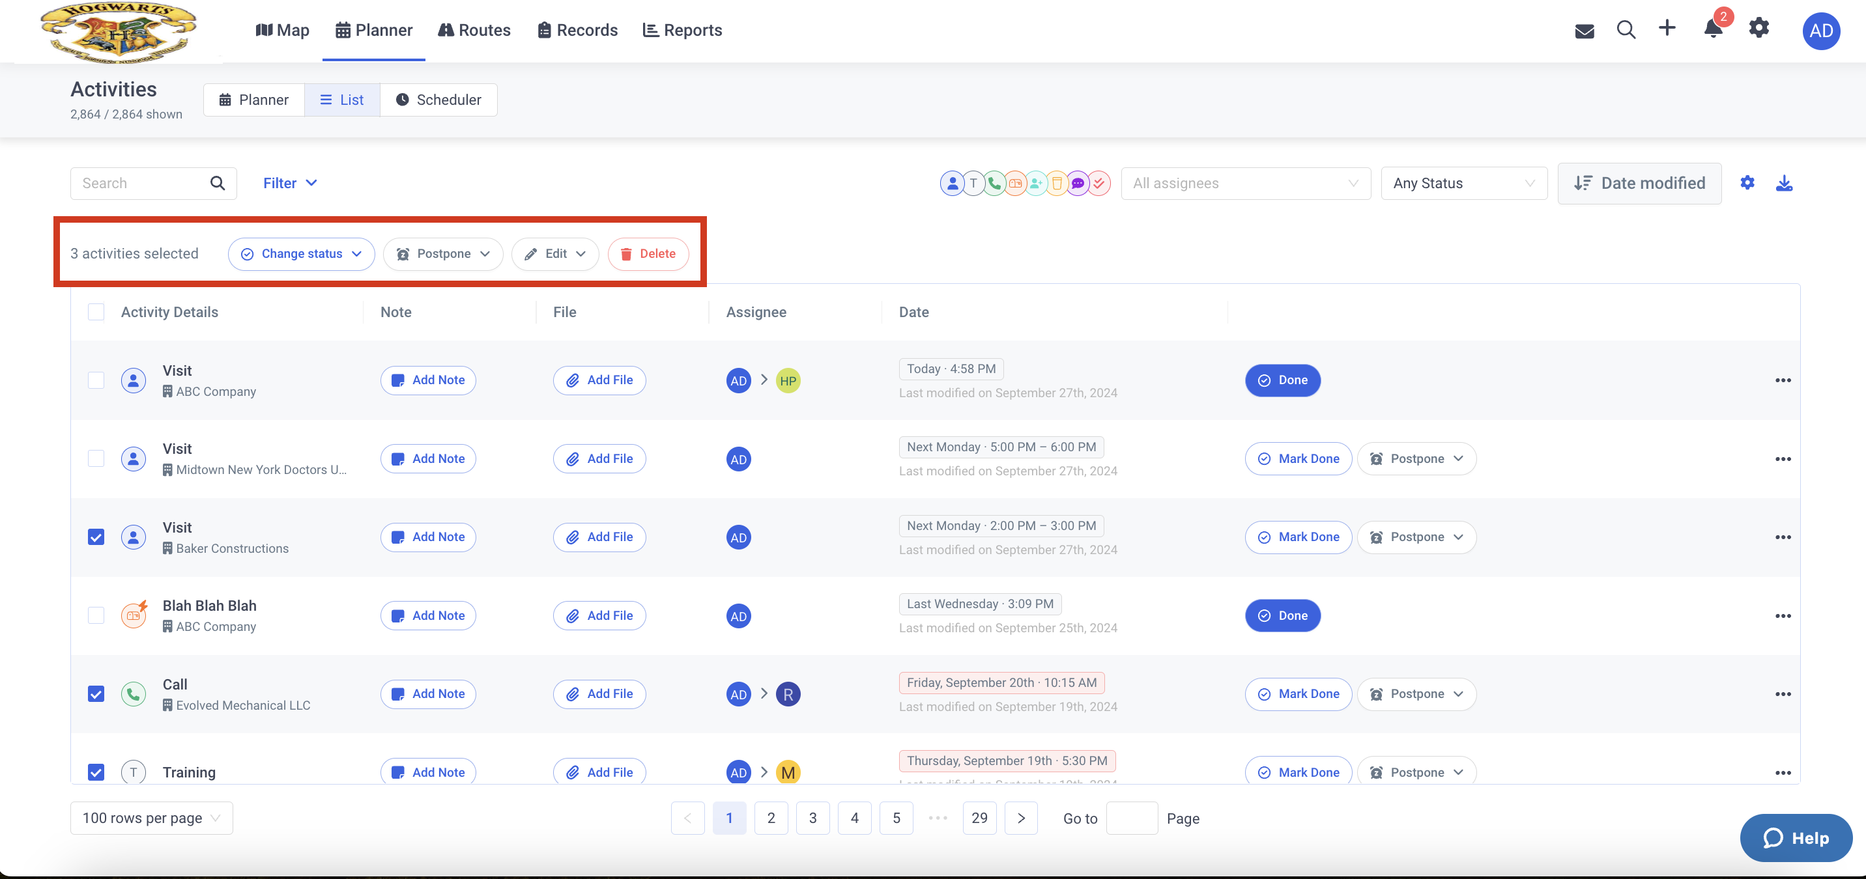Check the Midtown New York Doctors row checkbox
The width and height of the screenshot is (1866, 879).
point(96,458)
